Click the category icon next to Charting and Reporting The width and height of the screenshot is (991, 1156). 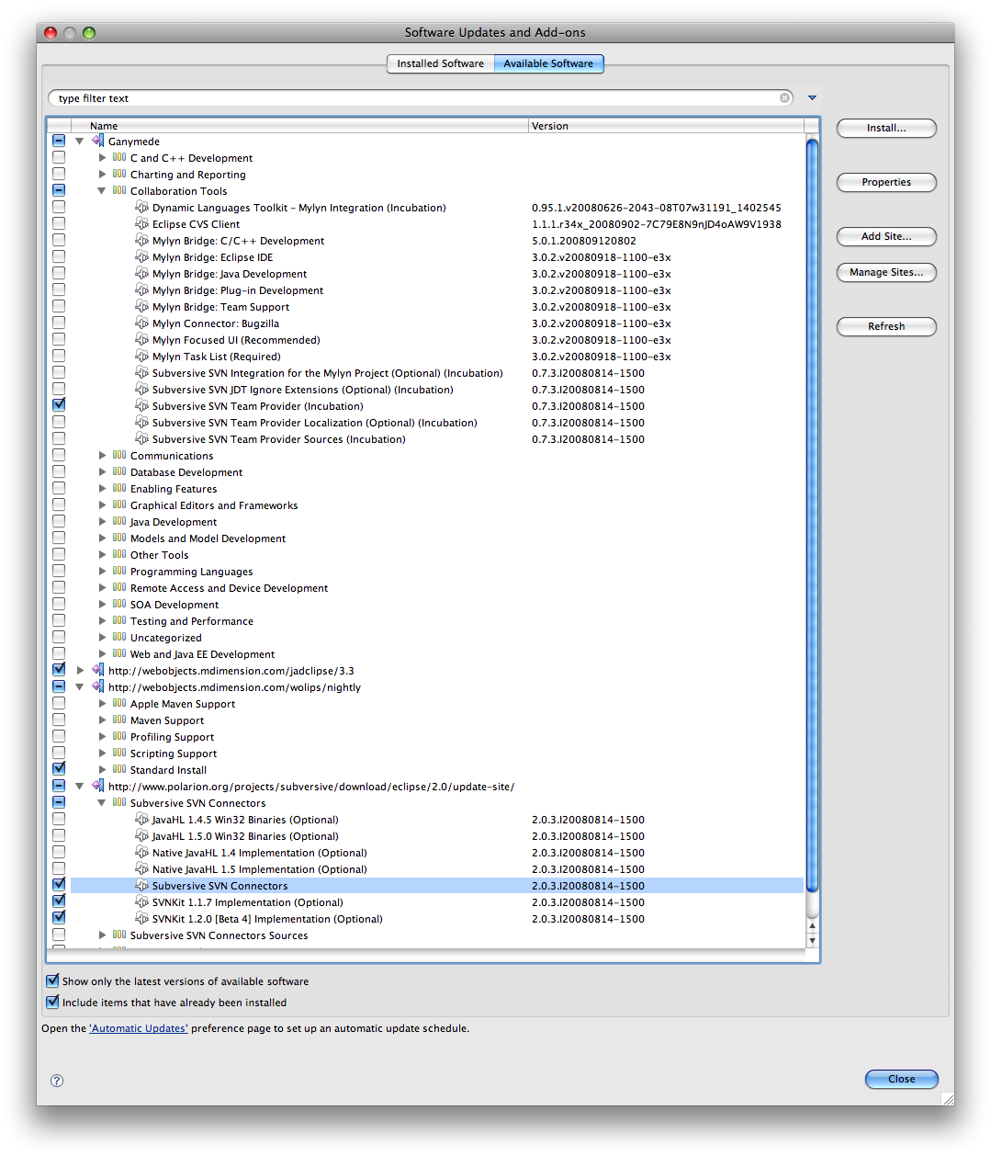[x=119, y=175]
